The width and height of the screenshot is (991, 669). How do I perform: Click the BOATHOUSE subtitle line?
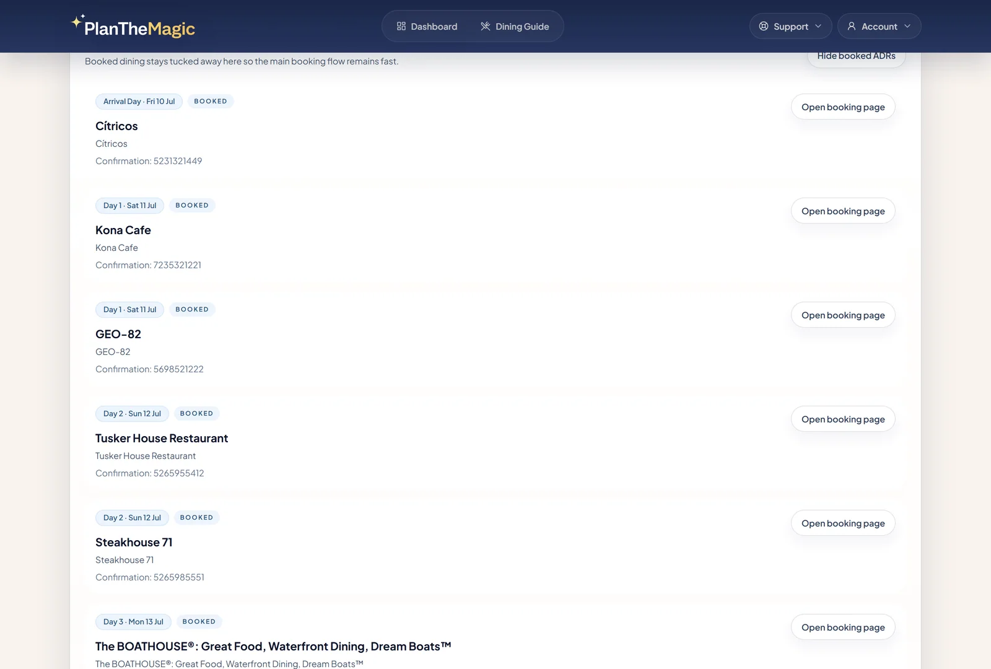point(229,664)
